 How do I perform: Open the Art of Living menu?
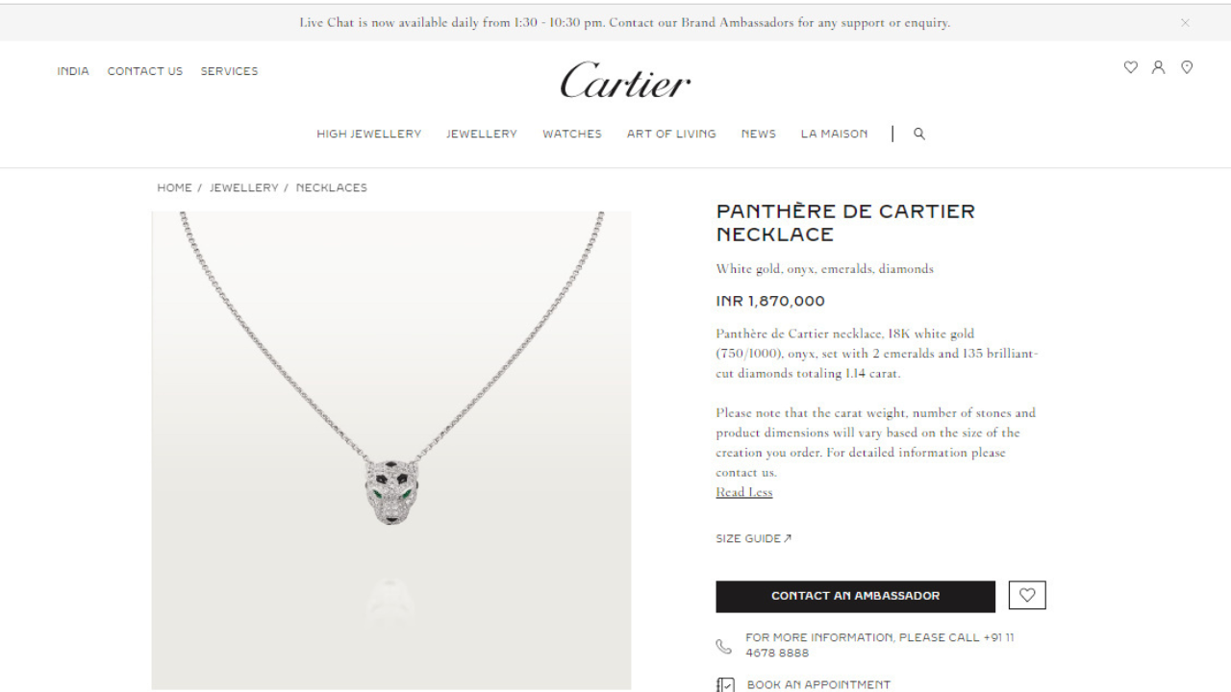tap(671, 134)
